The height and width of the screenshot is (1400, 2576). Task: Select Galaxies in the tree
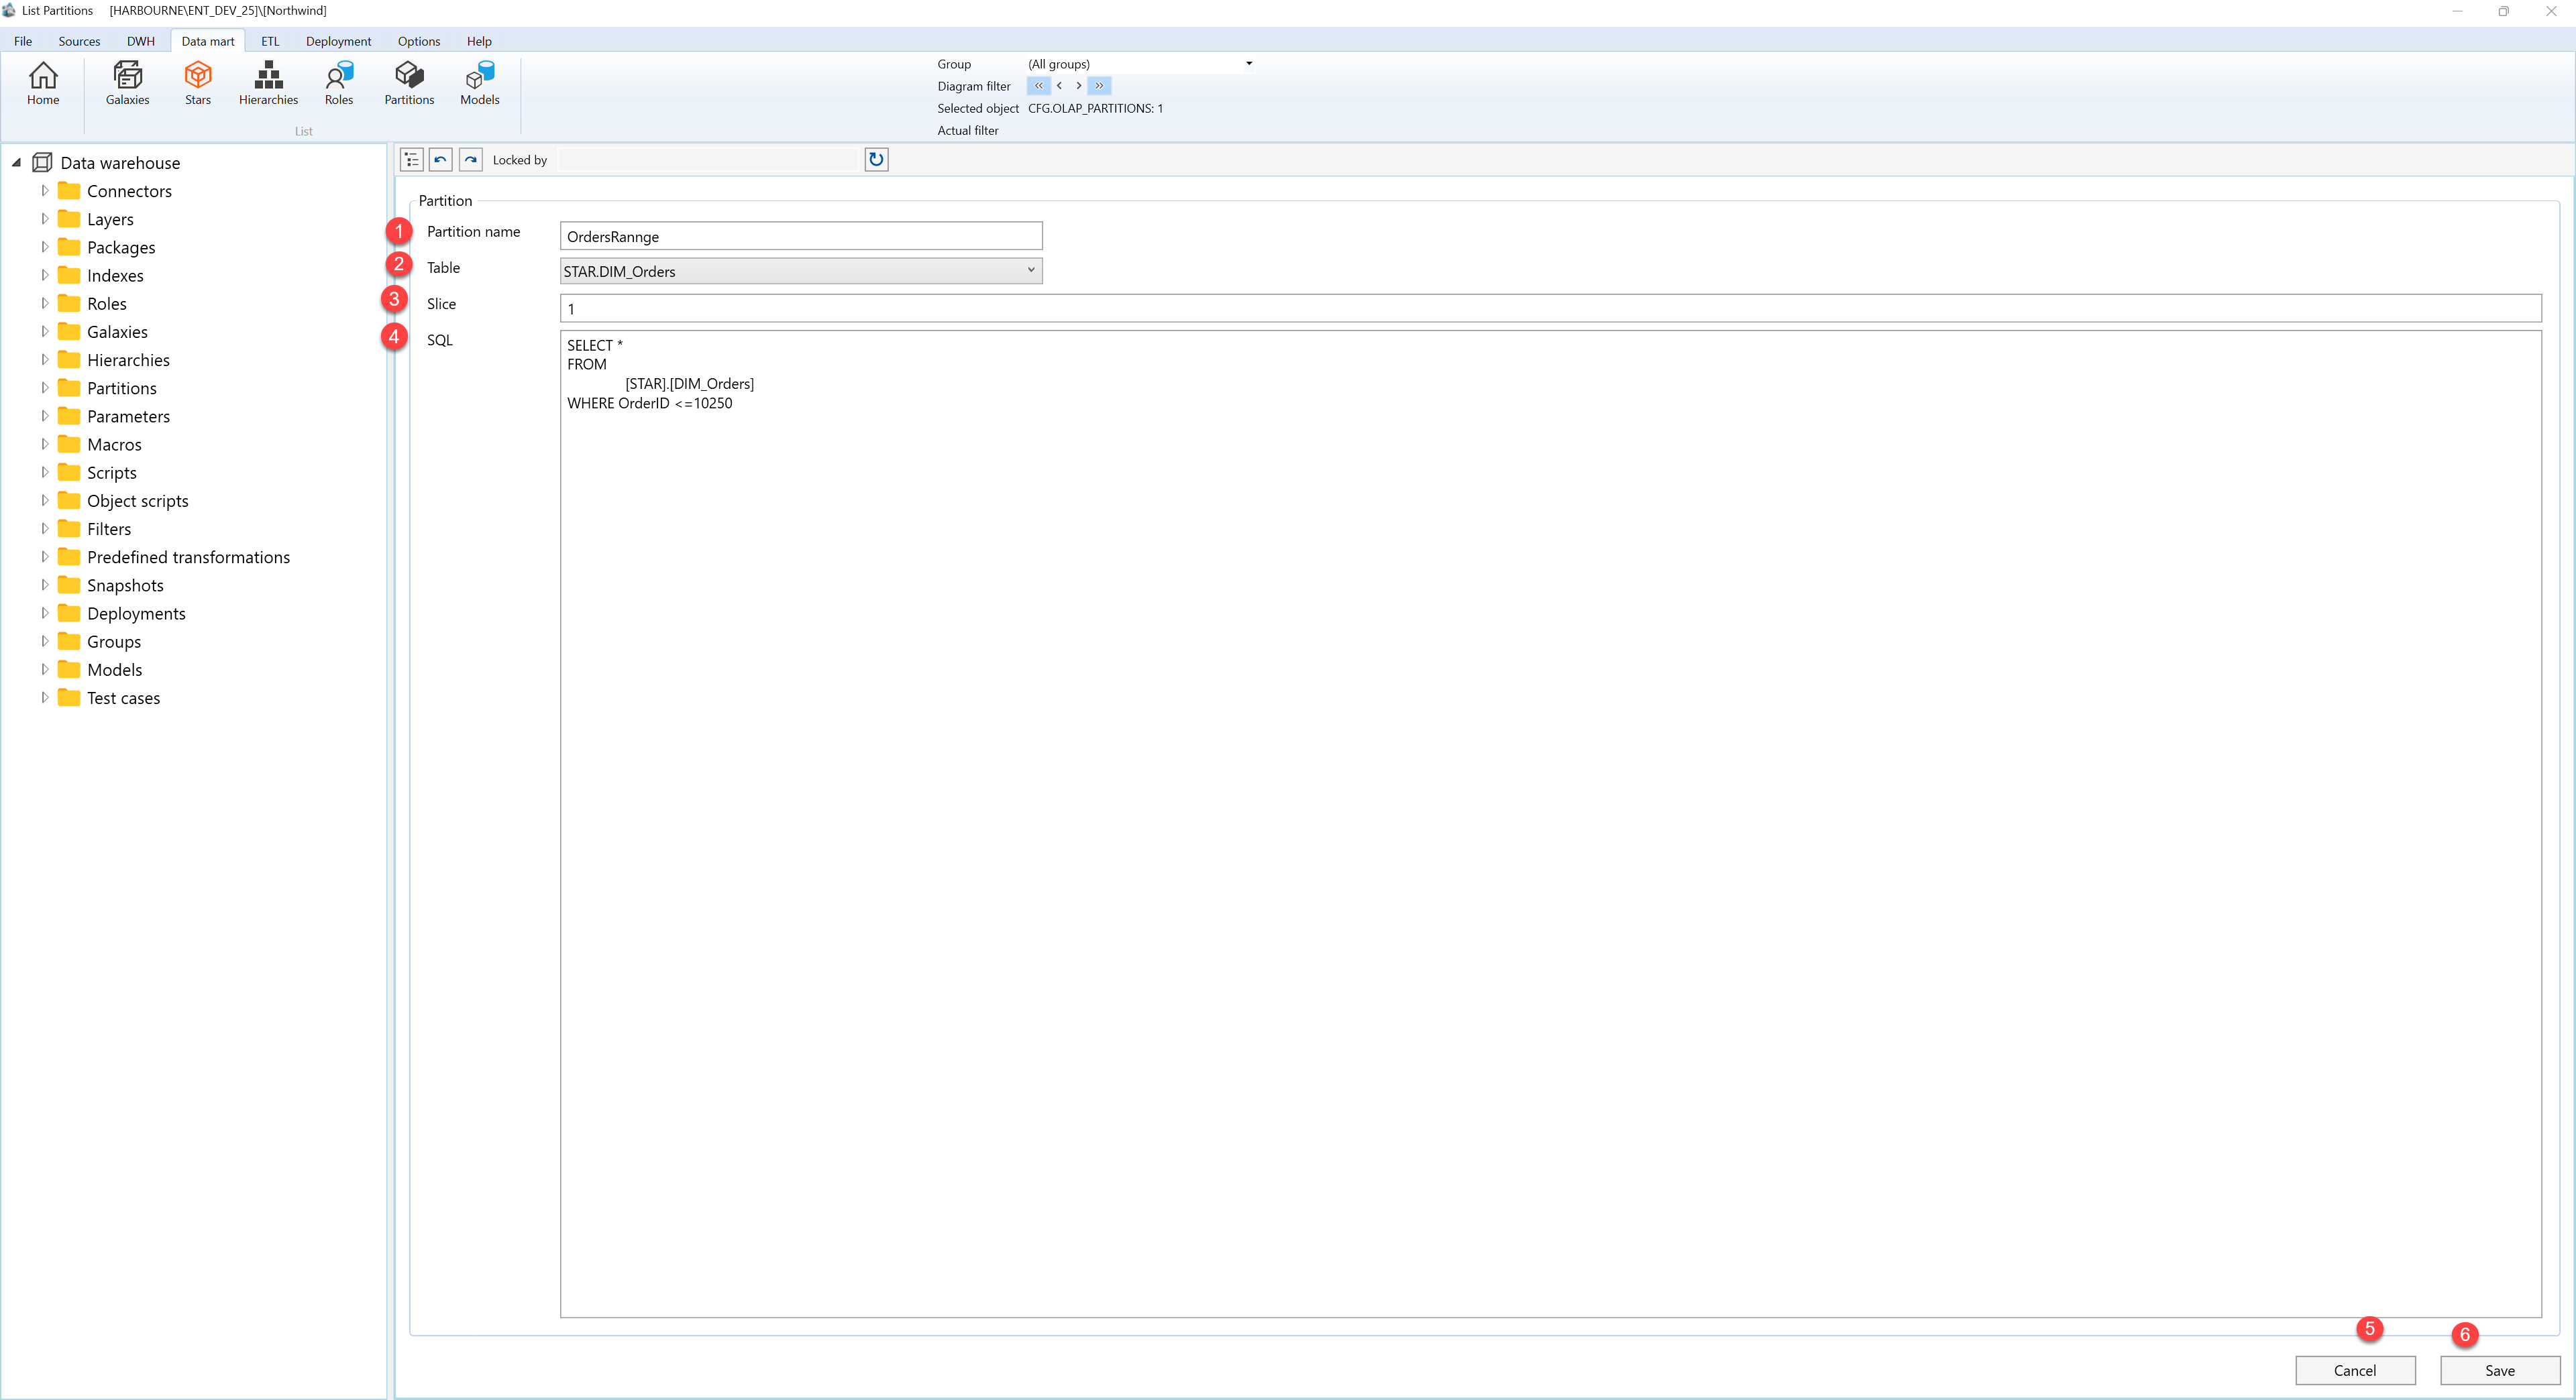pyautogui.click(x=117, y=331)
